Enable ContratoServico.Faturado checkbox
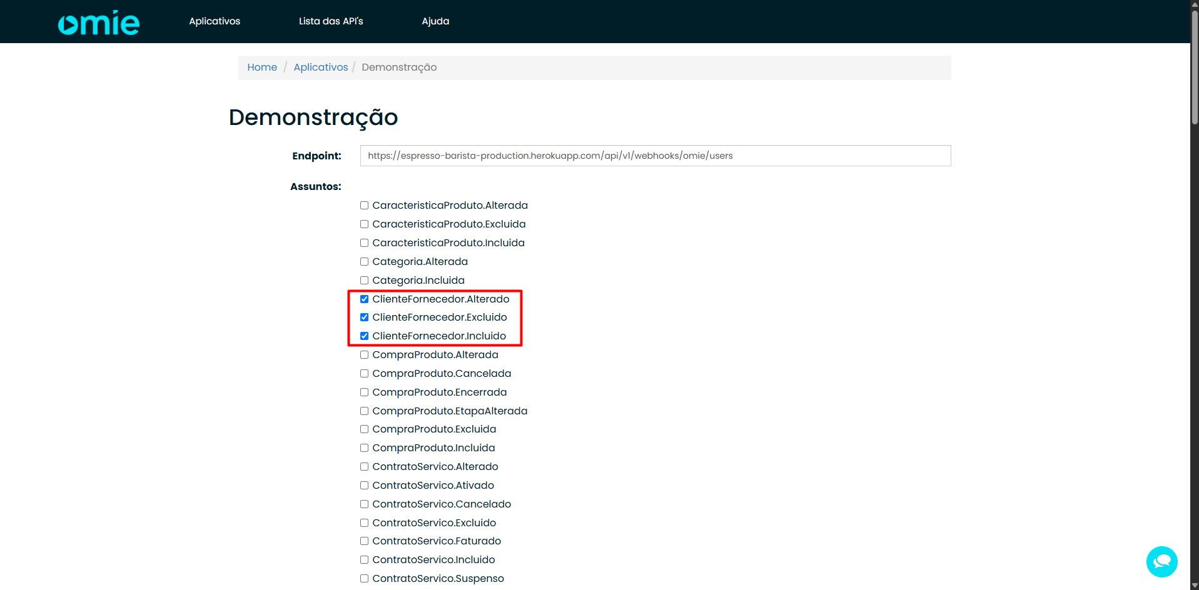The image size is (1199, 590). coord(364,541)
